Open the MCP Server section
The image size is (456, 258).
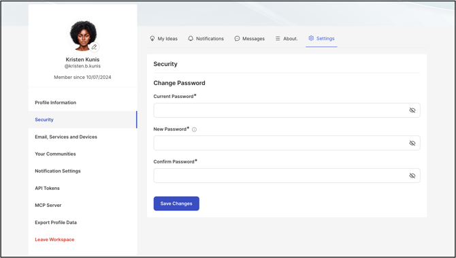click(x=82, y=205)
